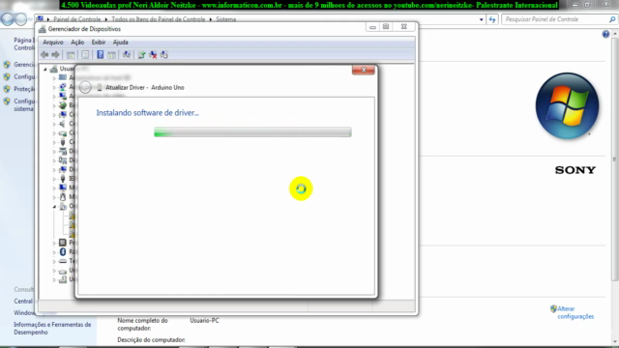Open Alterar configurações link
Viewport: 619px width, 348px height.
(575, 312)
